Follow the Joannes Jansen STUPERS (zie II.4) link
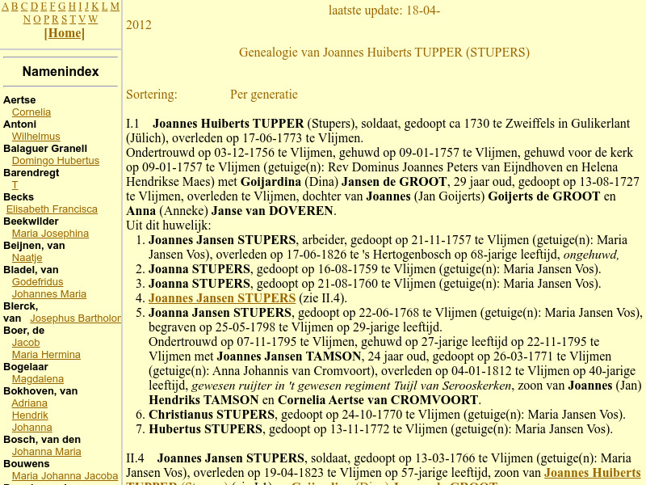Viewport: 646px width, 485px height. coord(222,298)
